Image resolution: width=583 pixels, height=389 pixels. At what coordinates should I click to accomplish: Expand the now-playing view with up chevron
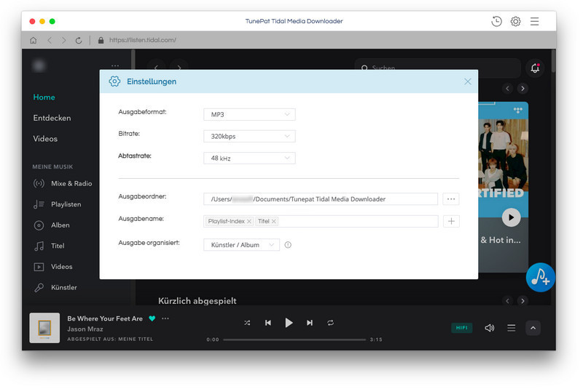pos(533,328)
